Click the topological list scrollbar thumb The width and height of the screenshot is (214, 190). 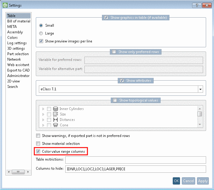[x=199, y=114]
